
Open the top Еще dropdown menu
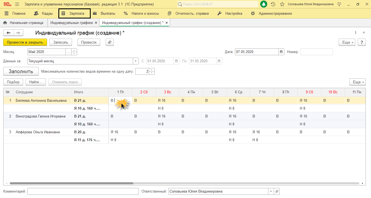[347, 42]
